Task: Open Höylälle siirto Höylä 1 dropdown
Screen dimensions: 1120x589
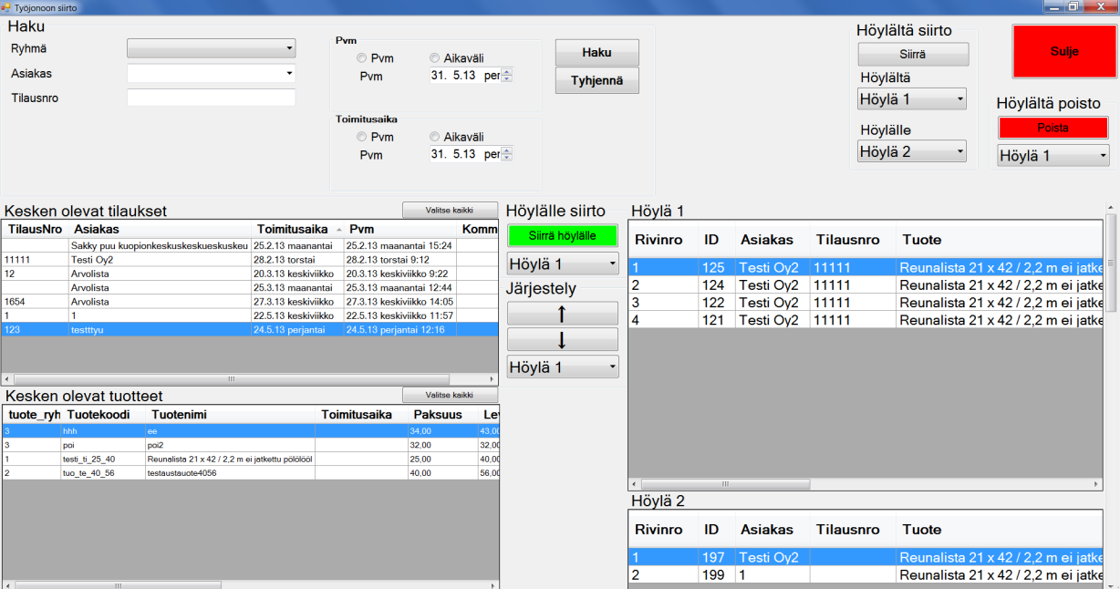Action: [x=562, y=264]
